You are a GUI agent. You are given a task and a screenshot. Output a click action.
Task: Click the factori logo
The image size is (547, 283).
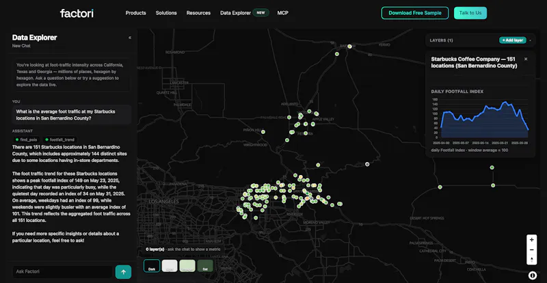coord(77,13)
